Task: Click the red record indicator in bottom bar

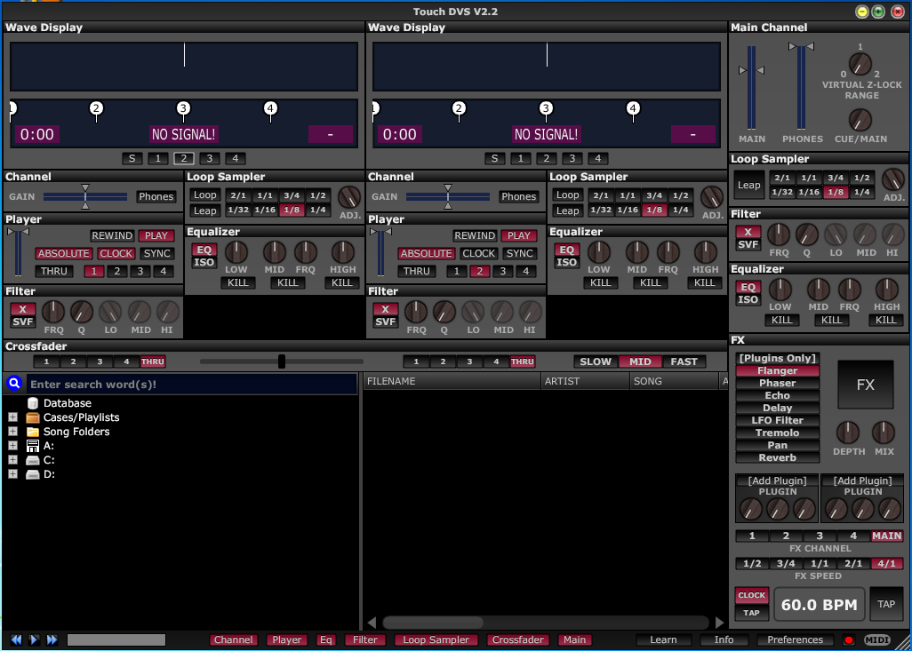Action: pyautogui.click(x=848, y=639)
